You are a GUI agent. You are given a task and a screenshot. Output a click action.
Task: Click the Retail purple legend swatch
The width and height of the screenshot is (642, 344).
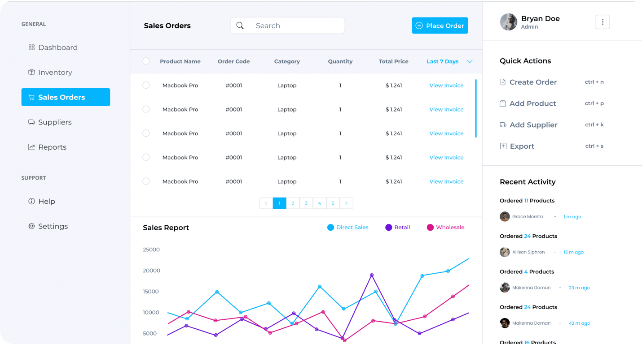click(x=389, y=228)
